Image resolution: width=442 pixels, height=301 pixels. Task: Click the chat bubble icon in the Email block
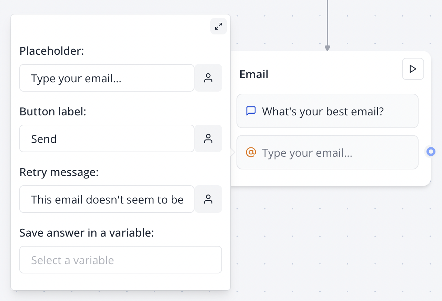(251, 111)
